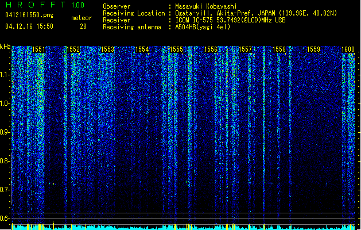Image resolution: width=361 pixels, height=230 pixels.
Task: Click the Receiving Location label
Action: coord(134,13)
